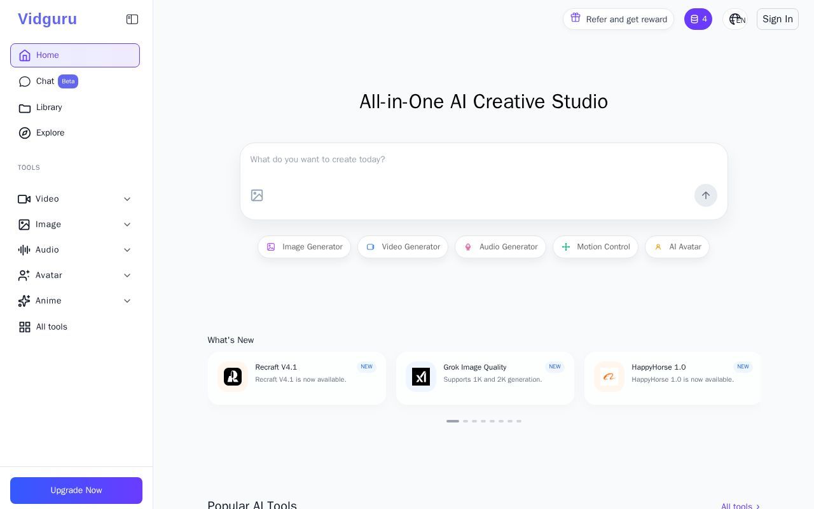Click the Audio waveform icon in sidebar
The image size is (814, 509).
pos(24,250)
